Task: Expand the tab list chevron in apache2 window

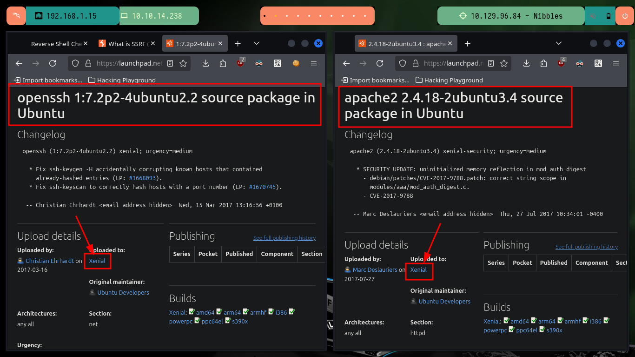Action: pos(559,43)
